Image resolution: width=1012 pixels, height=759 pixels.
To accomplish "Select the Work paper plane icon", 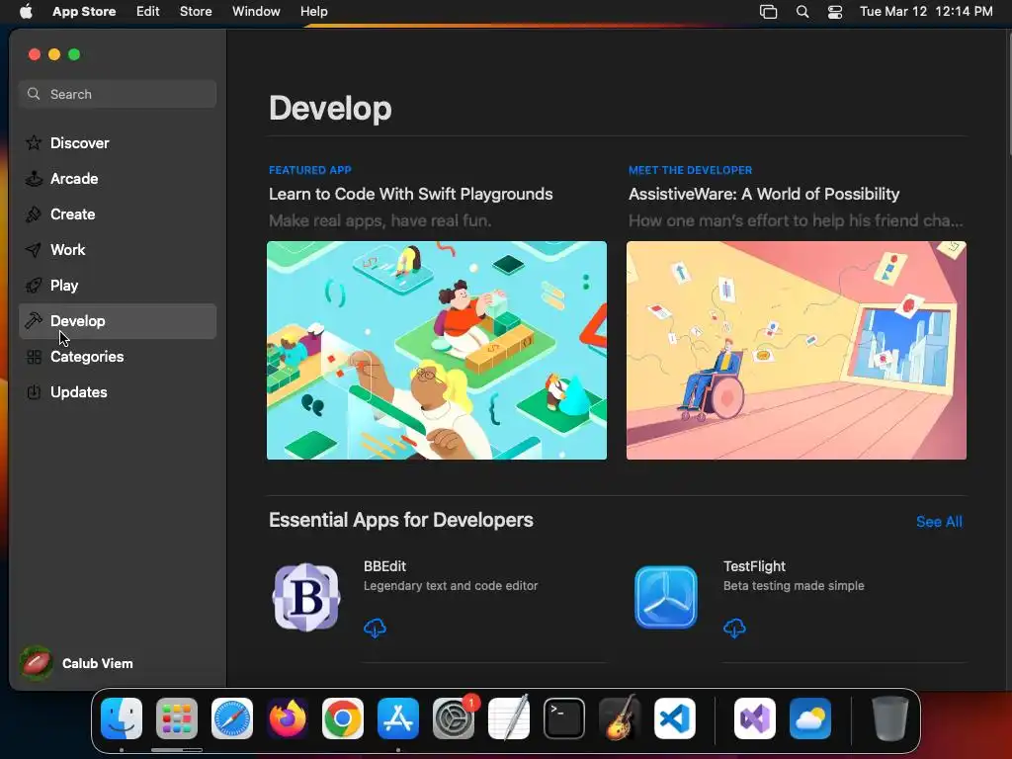I will pos(34,249).
